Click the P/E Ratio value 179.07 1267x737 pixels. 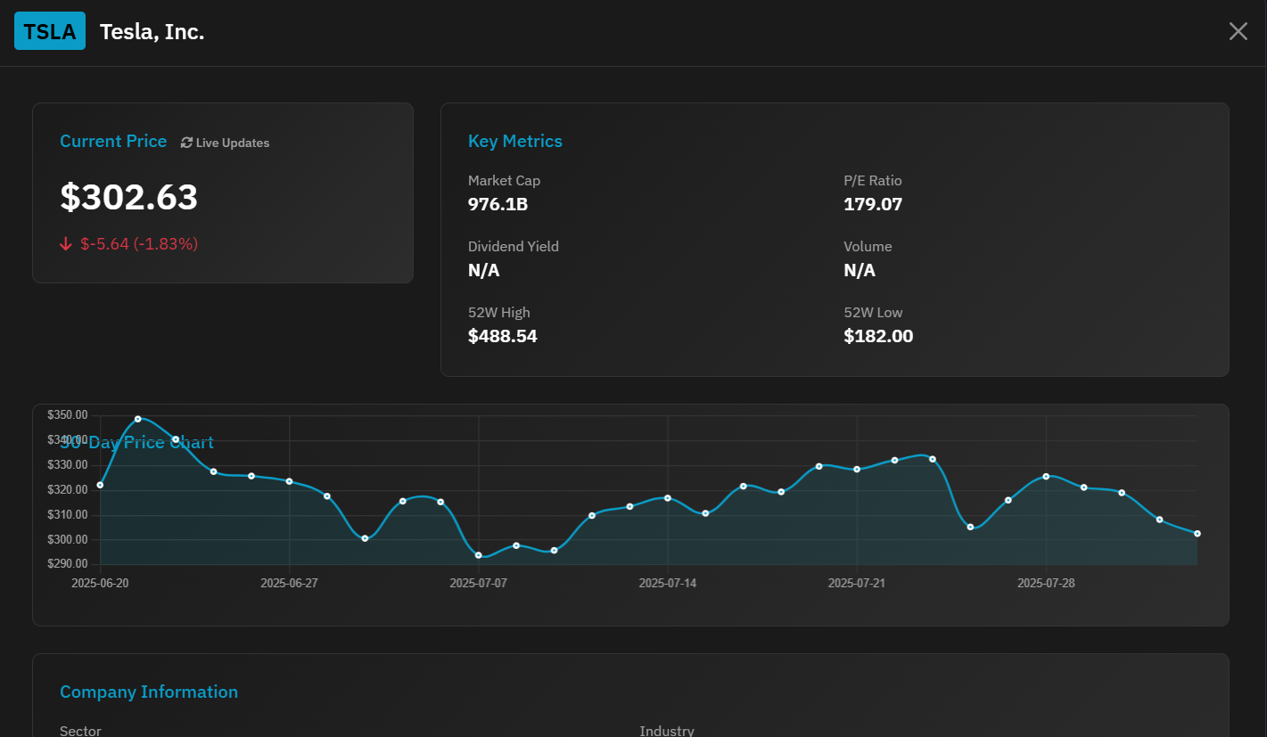[x=874, y=204]
